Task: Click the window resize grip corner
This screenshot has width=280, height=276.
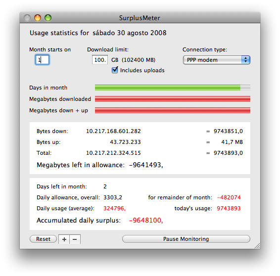Action: pyautogui.click(x=257, y=246)
